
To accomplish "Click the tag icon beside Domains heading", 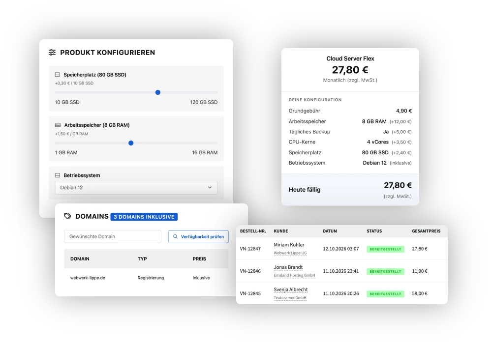I will (67, 216).
